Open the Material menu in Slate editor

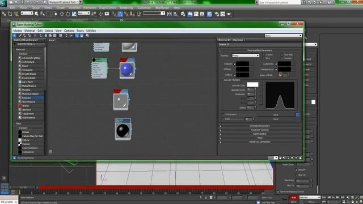pos(29,31)
